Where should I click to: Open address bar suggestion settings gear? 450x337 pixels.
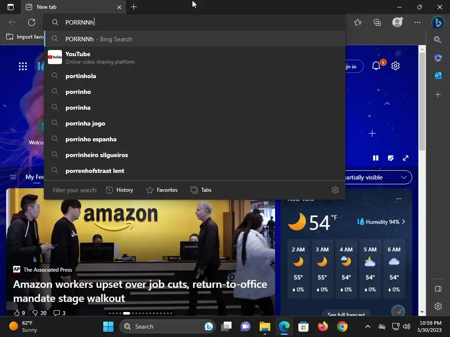335,190
